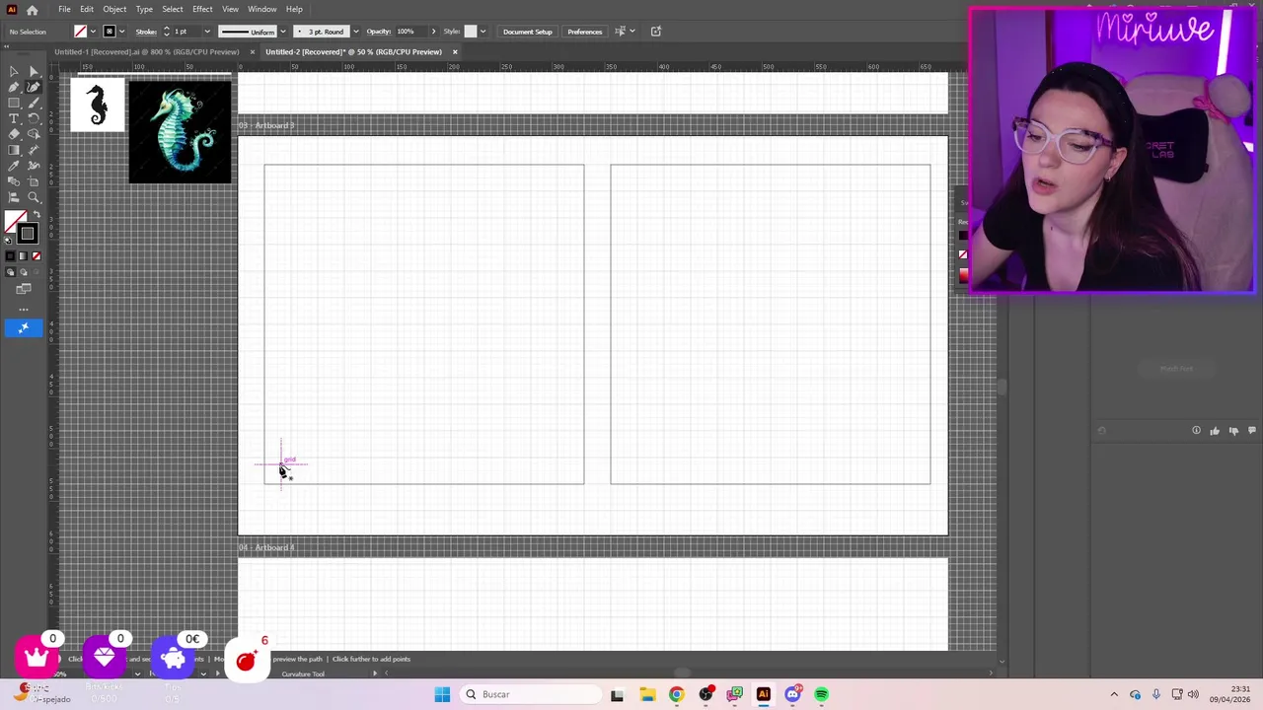Close the Untitled-2 document tab
The height and width of the screenshot is (710, 1263).
455,51
